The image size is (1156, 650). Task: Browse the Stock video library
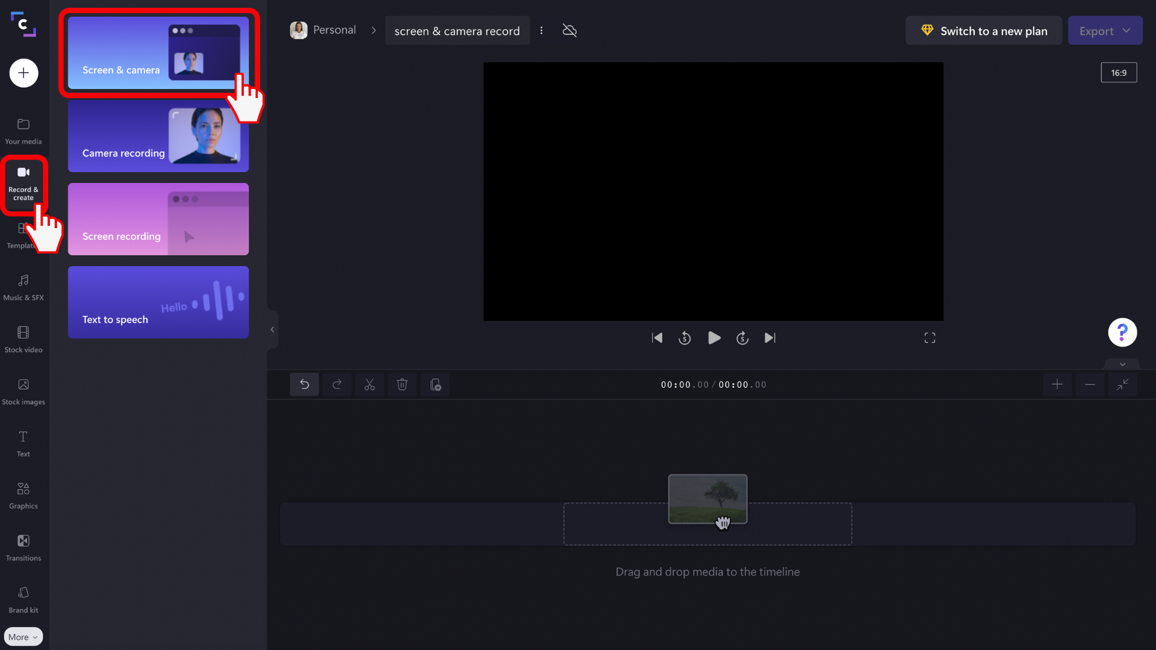[23, 338]
